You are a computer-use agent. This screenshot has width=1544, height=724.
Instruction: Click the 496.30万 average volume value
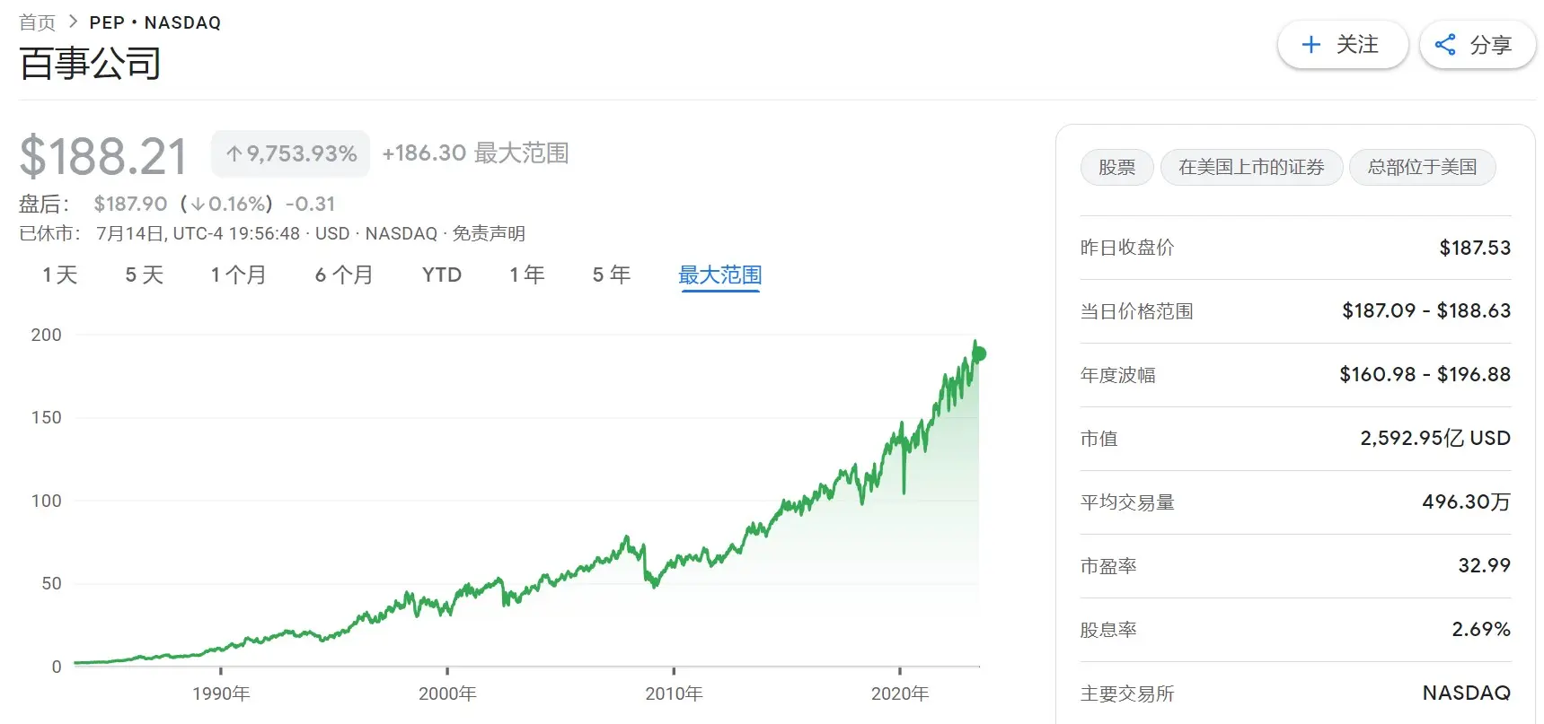pyautogui.click(x=1467, y=502)
